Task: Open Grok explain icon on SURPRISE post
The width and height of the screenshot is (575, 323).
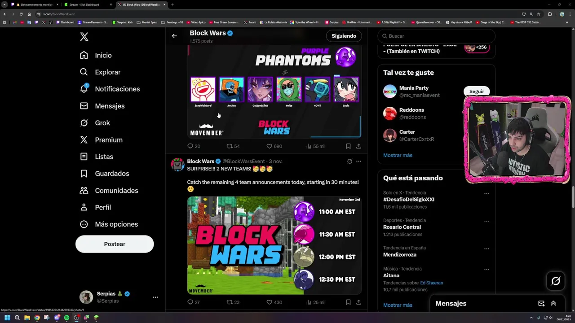Action: point(349,161)
